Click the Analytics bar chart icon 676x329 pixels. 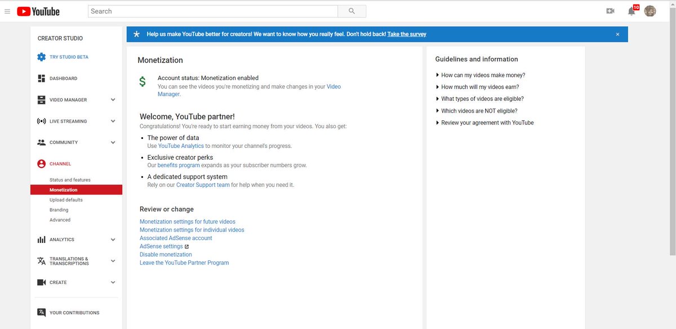[41, 240]
